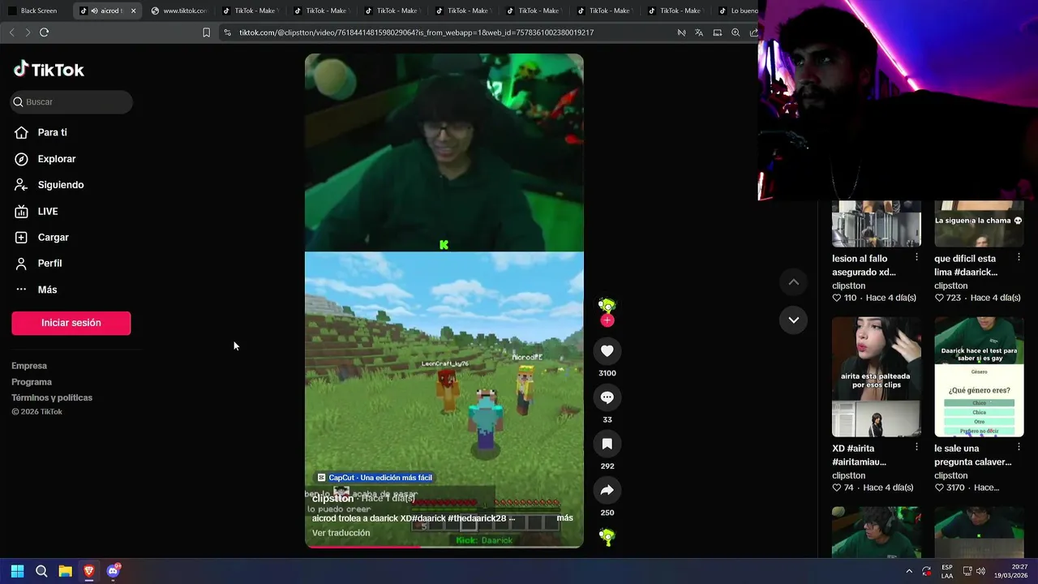Viewport: 1038px width, 584px height.
Task: Open options for que dificil esta lima video
Action: (x=1019, y=257)
